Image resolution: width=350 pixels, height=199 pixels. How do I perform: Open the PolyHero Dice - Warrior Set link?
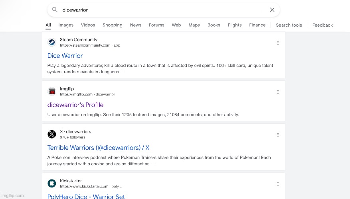tap(86, 196)
